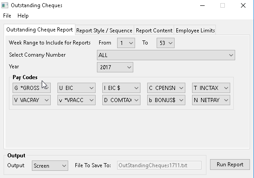Open the Employee Limits tab
The height and width of the screenshot is (178, 254).
tap(195, 31)
